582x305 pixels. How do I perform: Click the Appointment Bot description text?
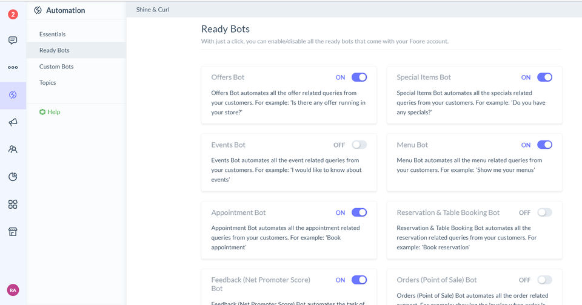286,238
